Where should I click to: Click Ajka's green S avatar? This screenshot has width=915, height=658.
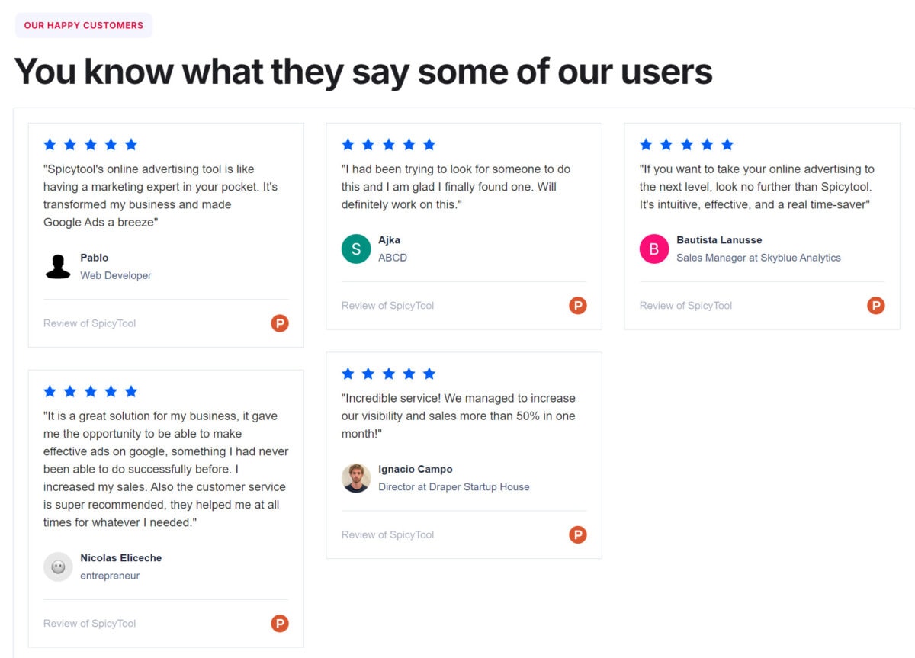(x=356, y=249)
